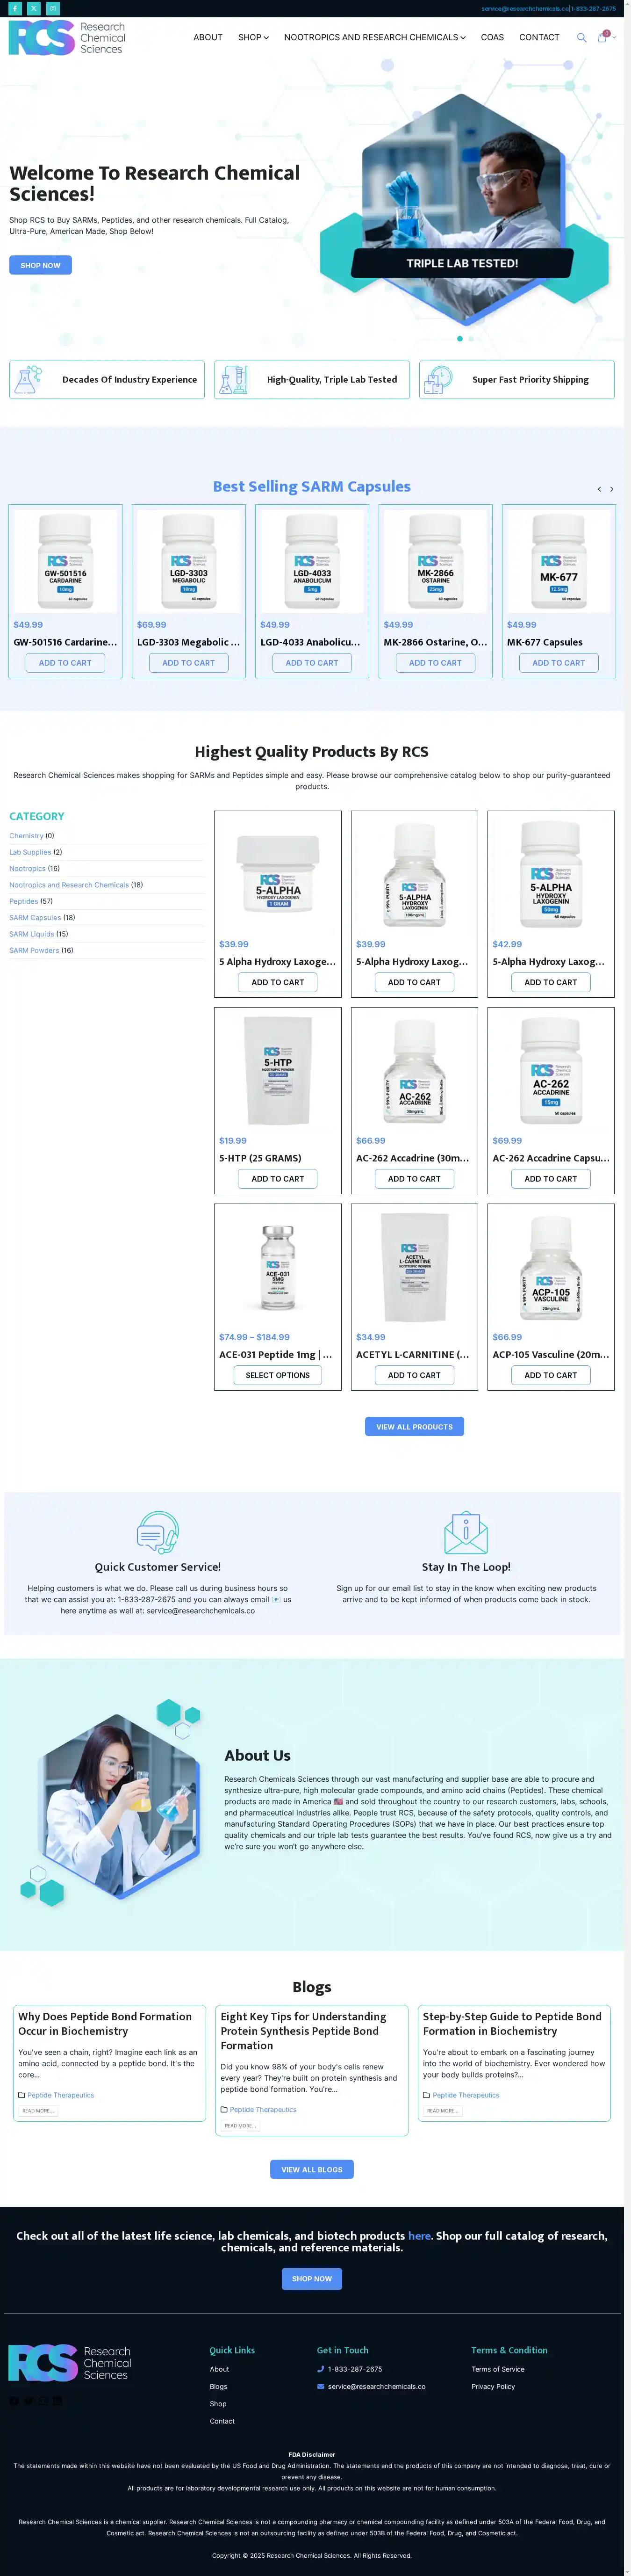Click the previous arrow in SARM carousel
This screenshot has width=631, height=2576.
click(x=599, y=489)
